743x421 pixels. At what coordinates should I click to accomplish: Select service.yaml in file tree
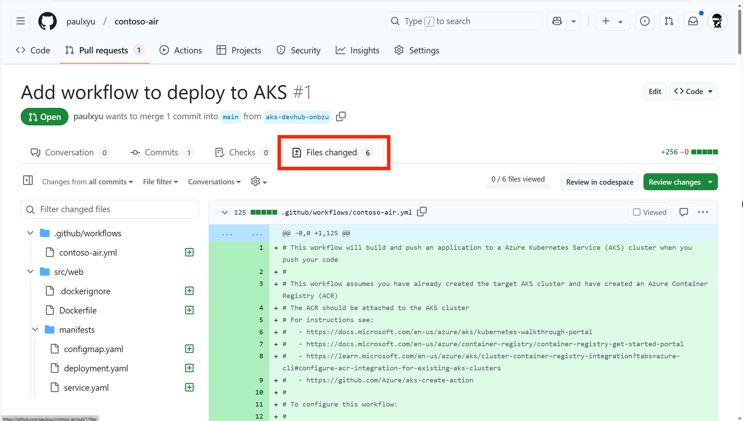pyautogui.click(x=86, y=388)
